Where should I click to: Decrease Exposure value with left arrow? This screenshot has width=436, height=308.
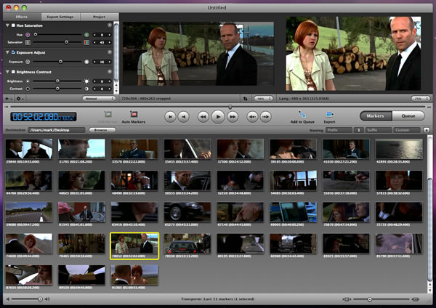94,62
